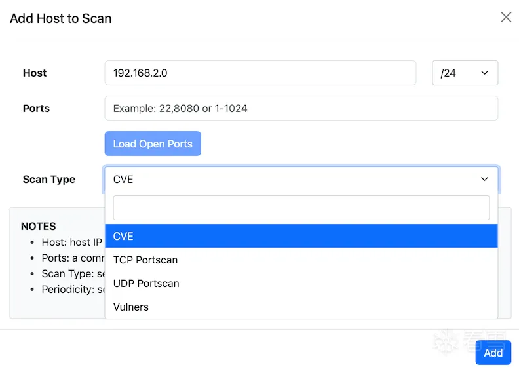This screenshot has width=519, height=369.
Task: Click the Scan Type label
Action: tap(49, 179)
